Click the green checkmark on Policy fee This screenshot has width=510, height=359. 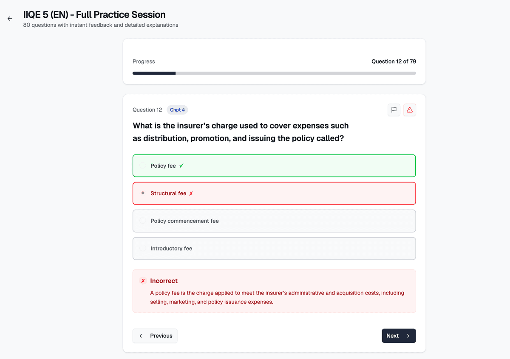click(x=181, y=166)
